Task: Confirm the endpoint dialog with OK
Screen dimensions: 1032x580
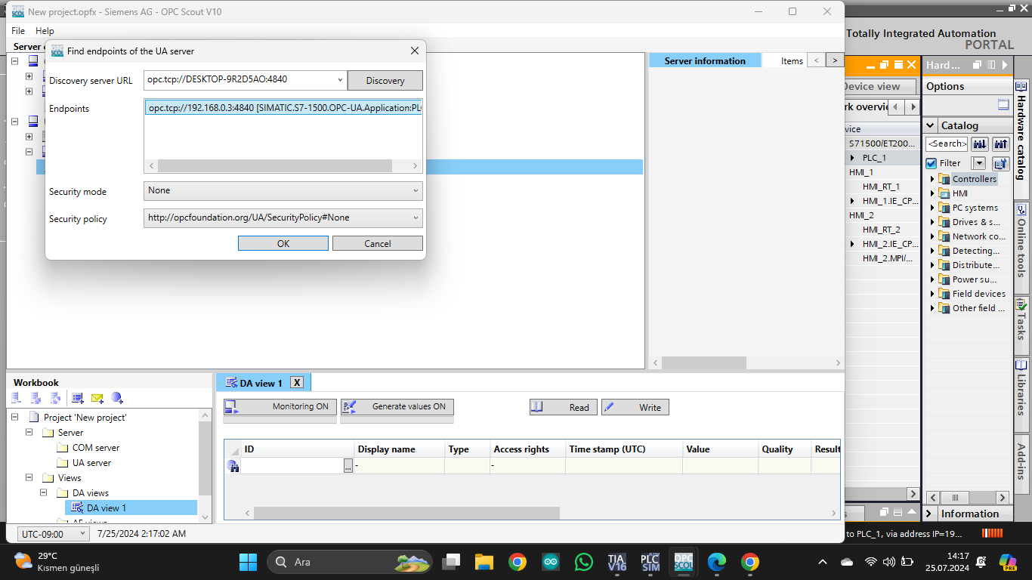Action: click(x=283, y=243)
